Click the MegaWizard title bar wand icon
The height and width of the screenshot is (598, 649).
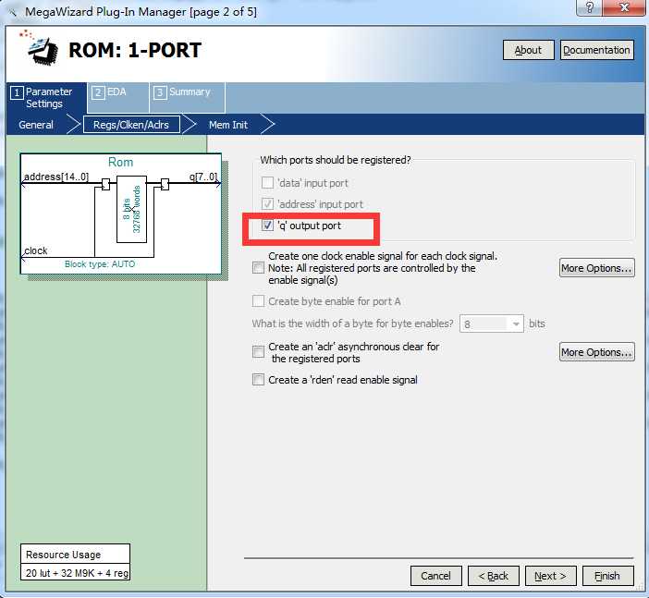coord(12,12)
